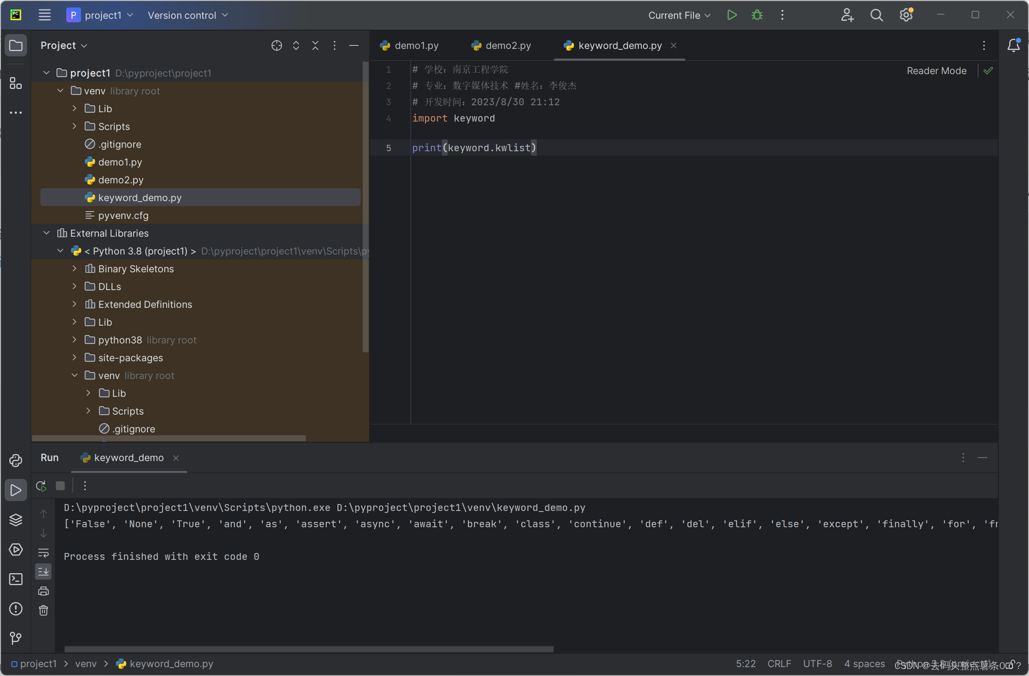
Task: Click the run console horizontal scrollbar
Action: tap(309, 649)
